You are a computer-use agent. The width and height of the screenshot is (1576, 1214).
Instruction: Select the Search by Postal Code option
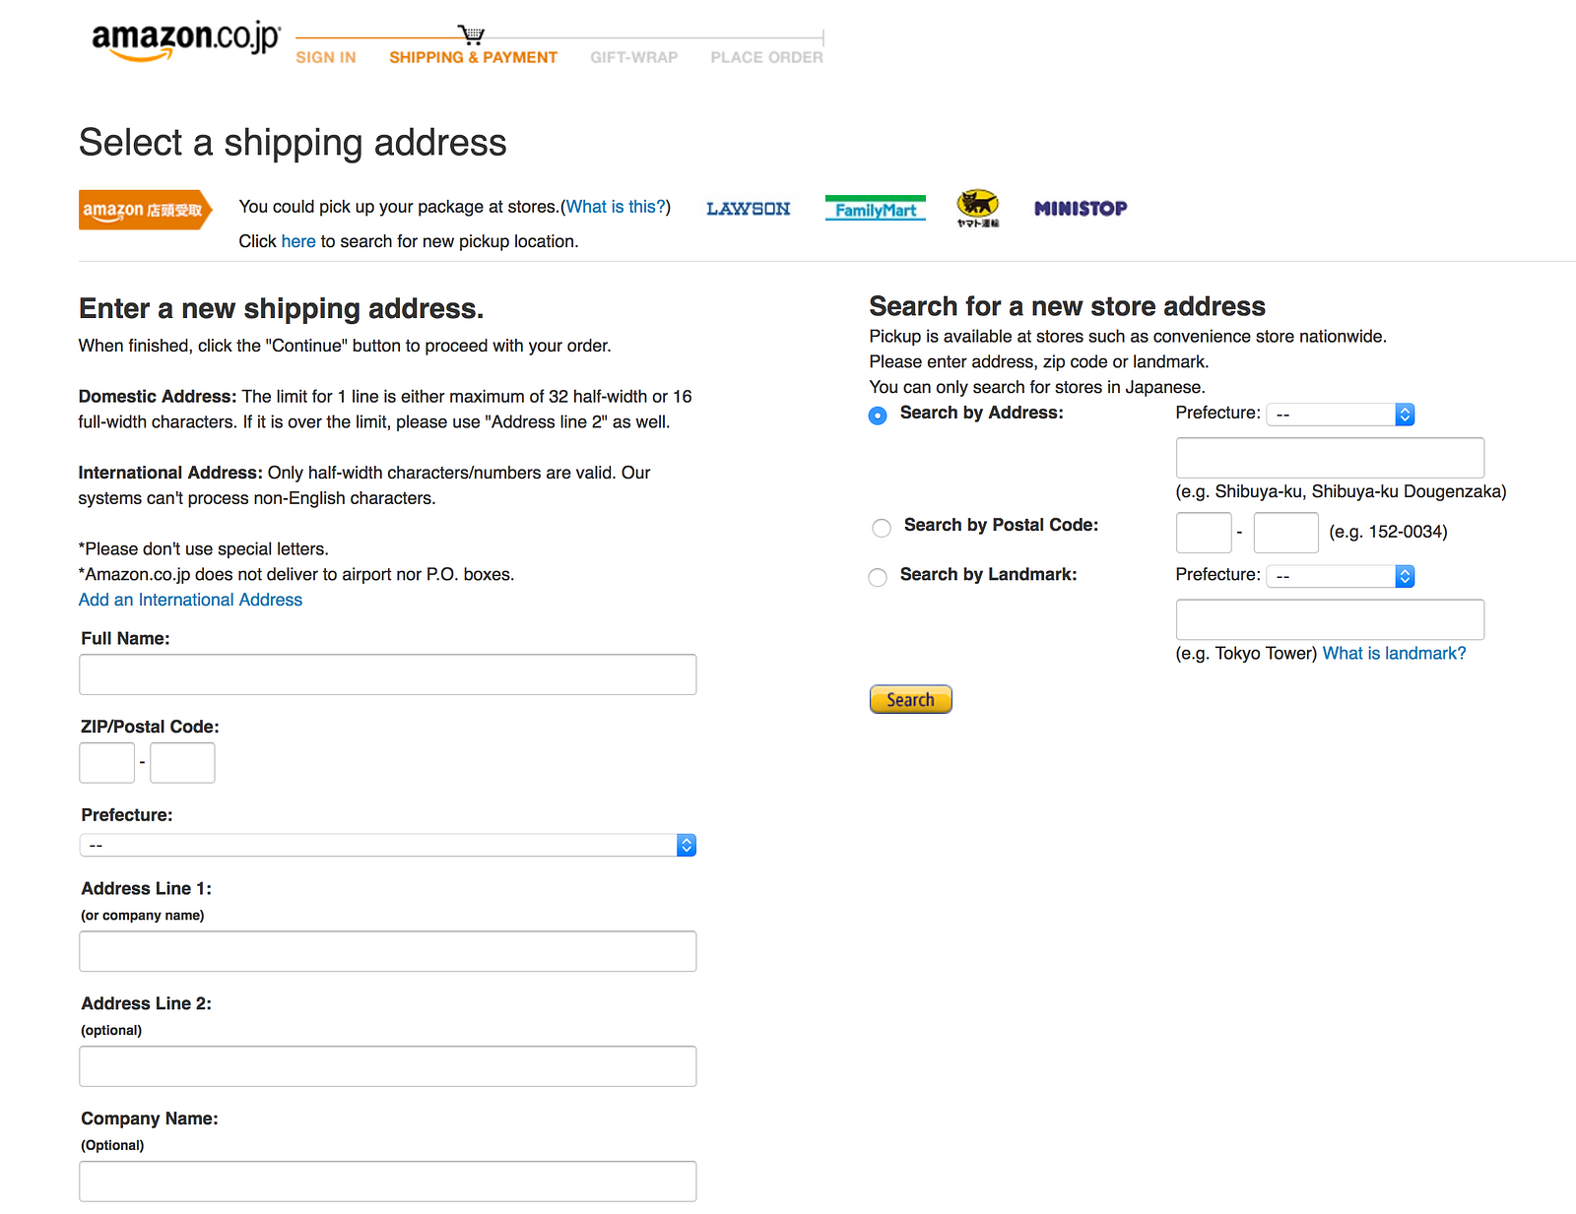882,528
